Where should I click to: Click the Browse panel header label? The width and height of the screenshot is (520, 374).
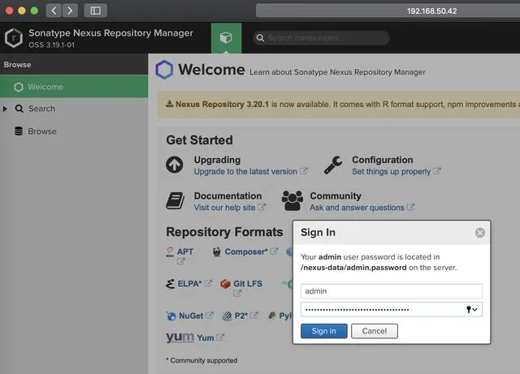click(x=18, y=65)
